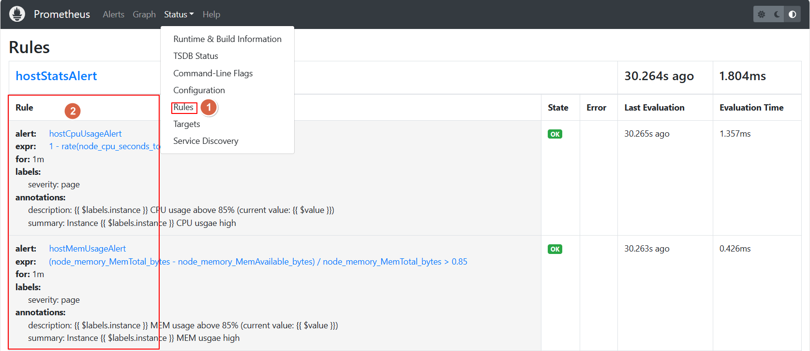Viewport: 810px width, 351px height.
Task: Click the group's '30.264s ago' value
Action: (659, 76)
